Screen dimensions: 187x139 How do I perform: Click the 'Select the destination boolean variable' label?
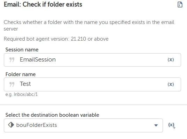click(52, 115)
